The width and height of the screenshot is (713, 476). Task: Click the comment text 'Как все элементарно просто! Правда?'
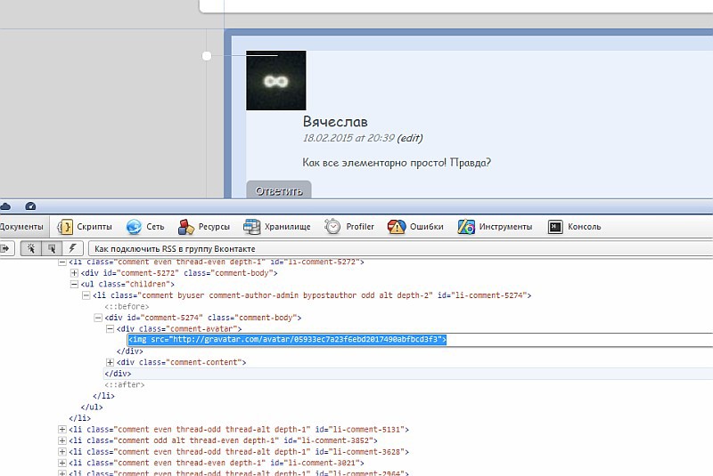click(x=397, y=163)
